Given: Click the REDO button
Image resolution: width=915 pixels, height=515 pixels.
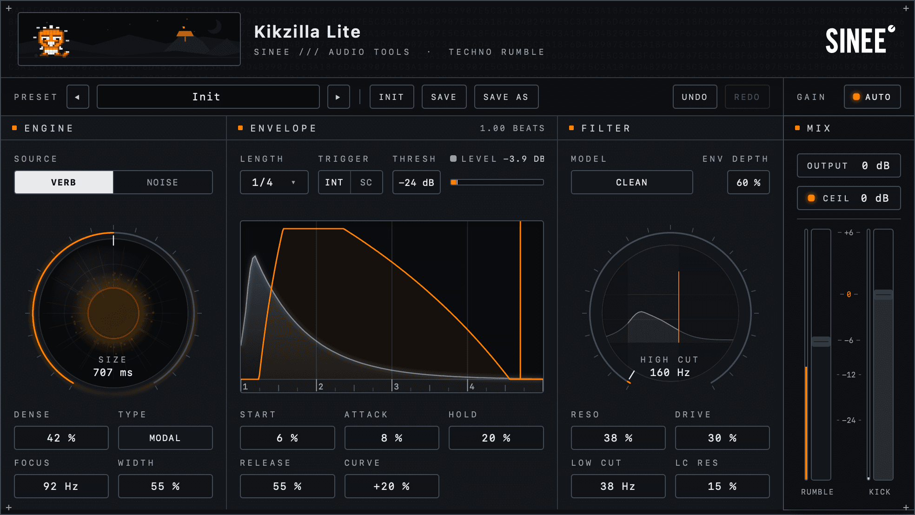Looking at the screenshot, I should [747, 97].
